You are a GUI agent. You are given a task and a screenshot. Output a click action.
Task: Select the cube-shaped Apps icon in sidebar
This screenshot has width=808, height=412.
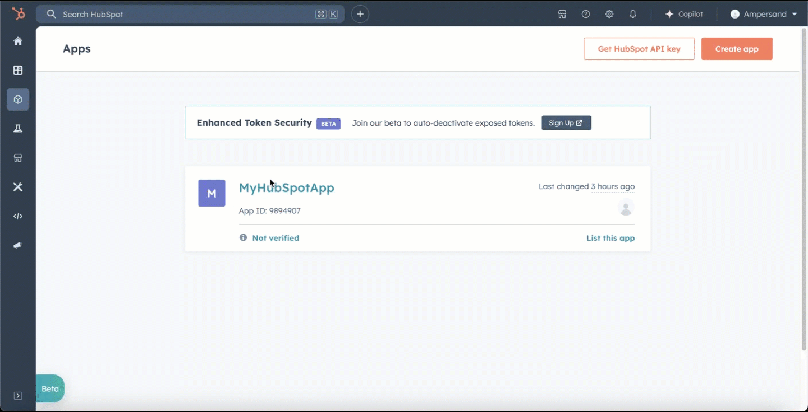[x=17, y=99]
